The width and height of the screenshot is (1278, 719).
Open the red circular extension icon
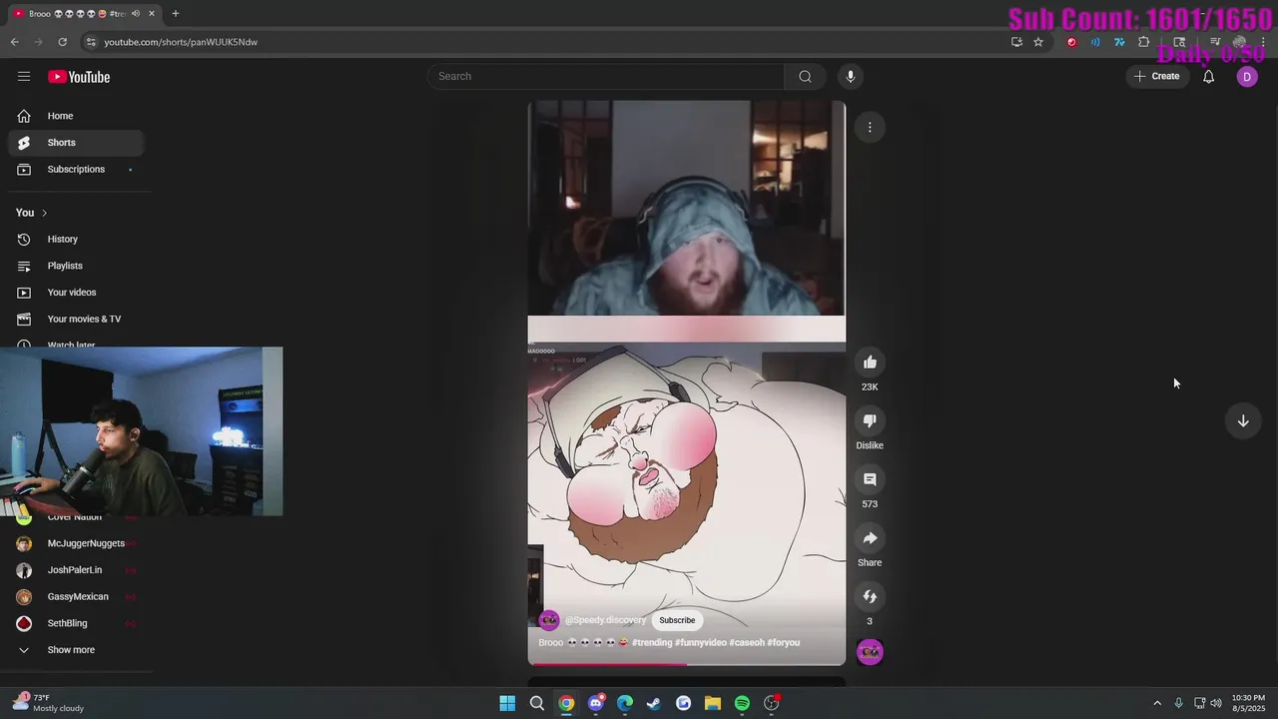tap(1072, 42)
